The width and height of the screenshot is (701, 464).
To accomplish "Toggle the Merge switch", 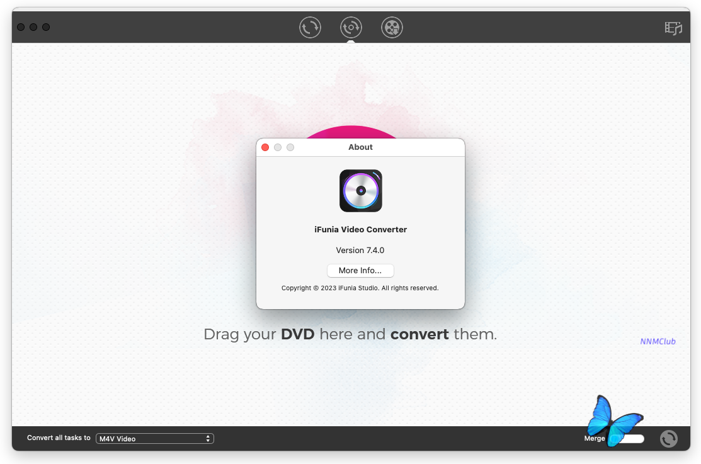I will click(x=628, y=439).
